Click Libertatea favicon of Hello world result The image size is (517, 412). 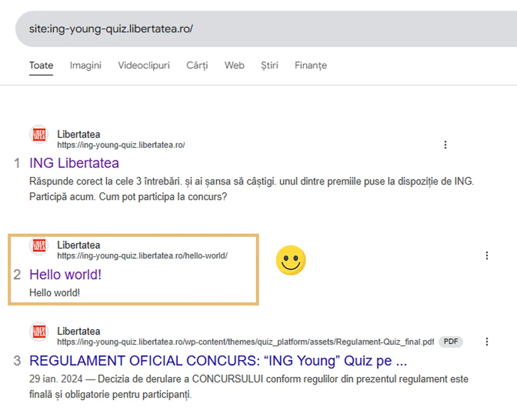pos(39,246)
